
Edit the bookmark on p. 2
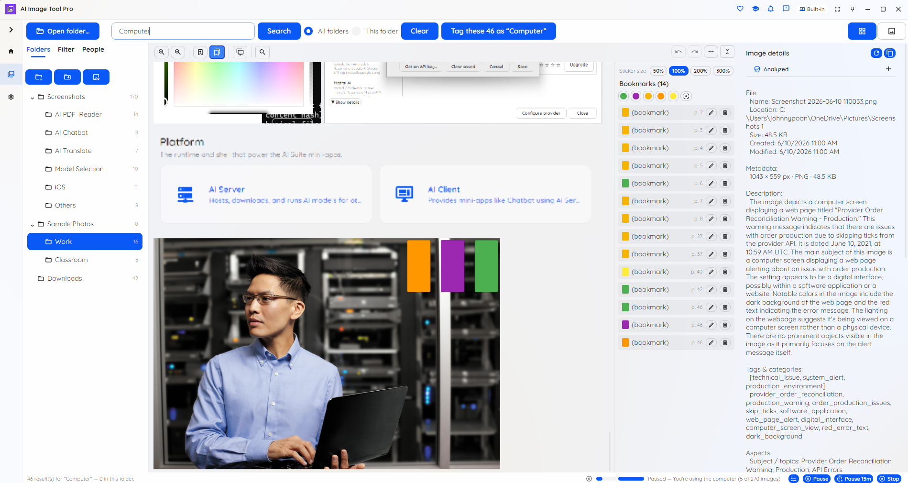click(x=711, y=113)
